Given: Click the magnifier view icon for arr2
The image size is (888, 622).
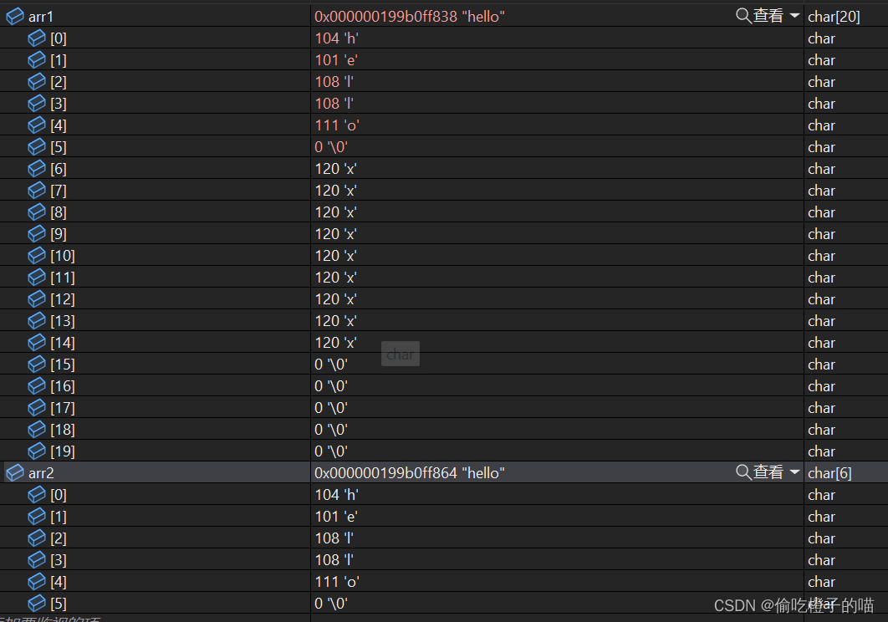Looking at the screenshot, I should click(743, 473).
